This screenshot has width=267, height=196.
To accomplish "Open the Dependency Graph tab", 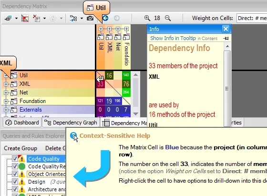I will pos(71,123).
